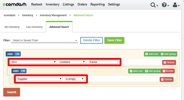Open the Orders menu
This screenshot has width=184, height=100.
coord(82,4)
